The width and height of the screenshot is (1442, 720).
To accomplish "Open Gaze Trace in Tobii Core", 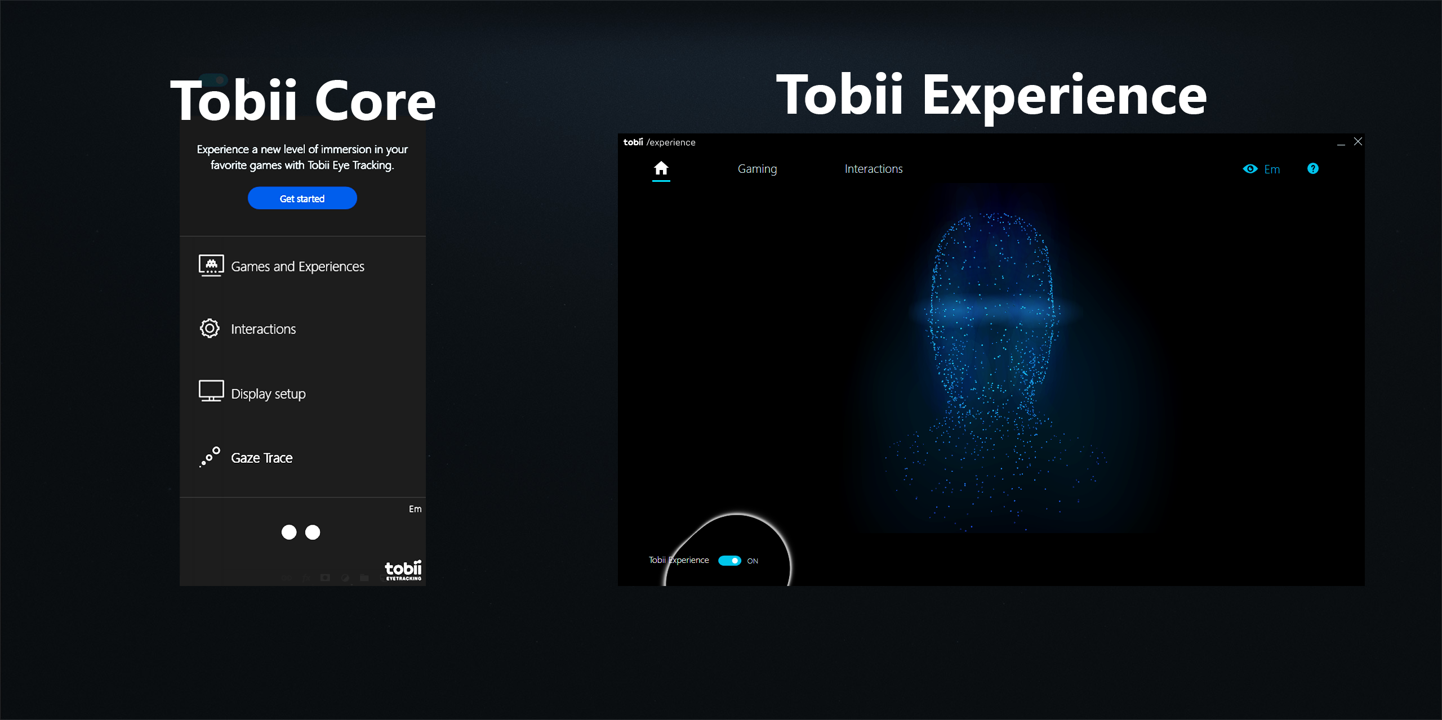I will (x=261, y=458).
